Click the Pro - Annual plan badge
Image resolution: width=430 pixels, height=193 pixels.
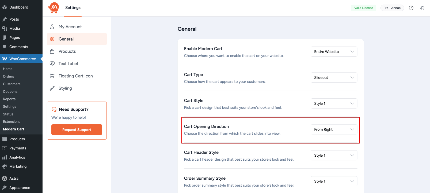(x=392, y=8)
